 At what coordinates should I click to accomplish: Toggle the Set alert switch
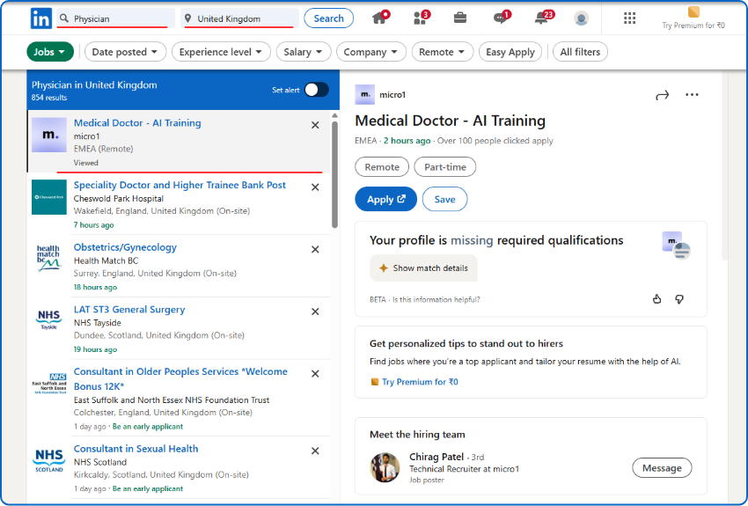317,90
